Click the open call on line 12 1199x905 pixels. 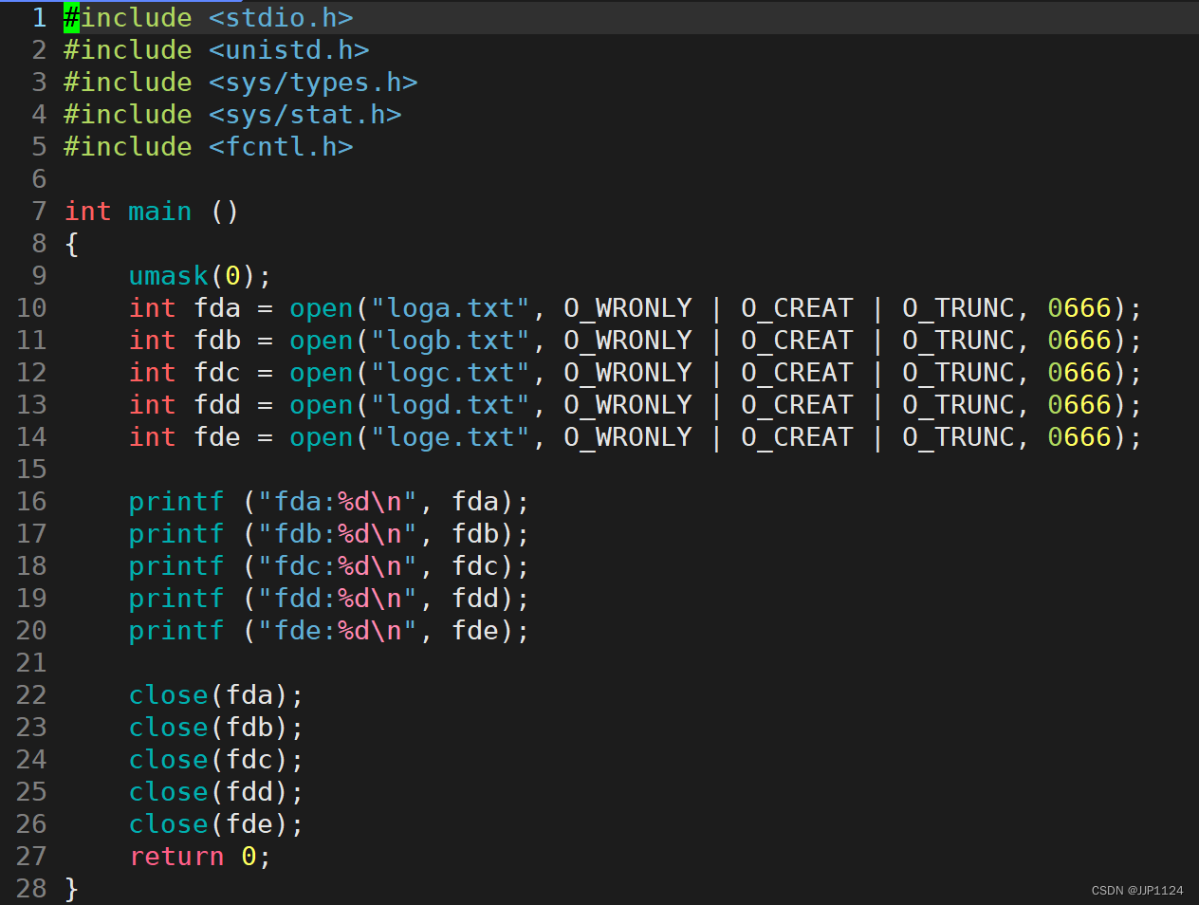point(321,373)
